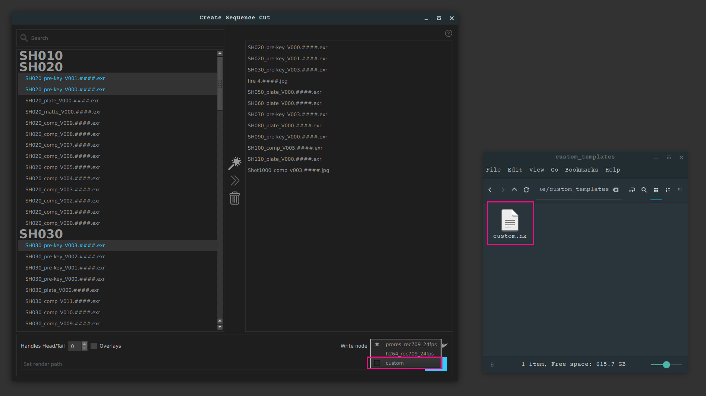This screenshot has width=706, height=396.
Task: Go forward in the custom_templates file manager
Action: (x=502, y=190)
